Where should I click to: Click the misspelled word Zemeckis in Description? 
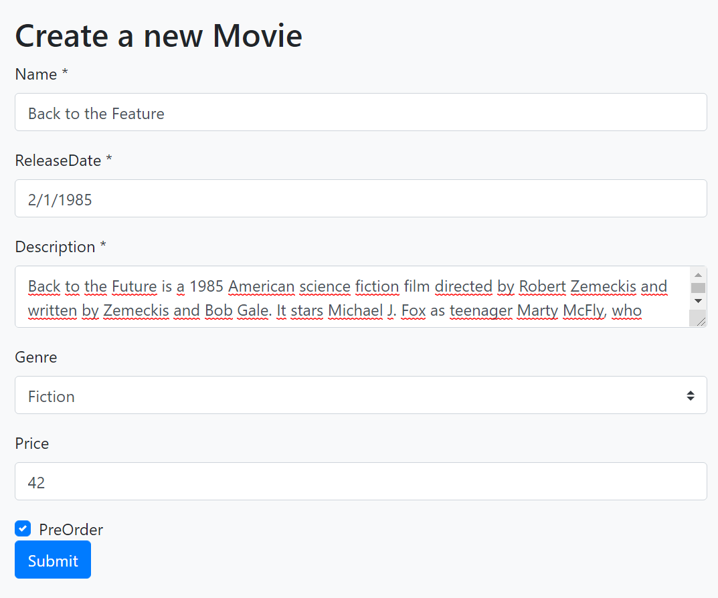pos(603,287)
